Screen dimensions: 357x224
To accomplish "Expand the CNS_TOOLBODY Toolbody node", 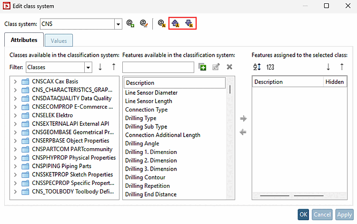I will click(15, 192).
